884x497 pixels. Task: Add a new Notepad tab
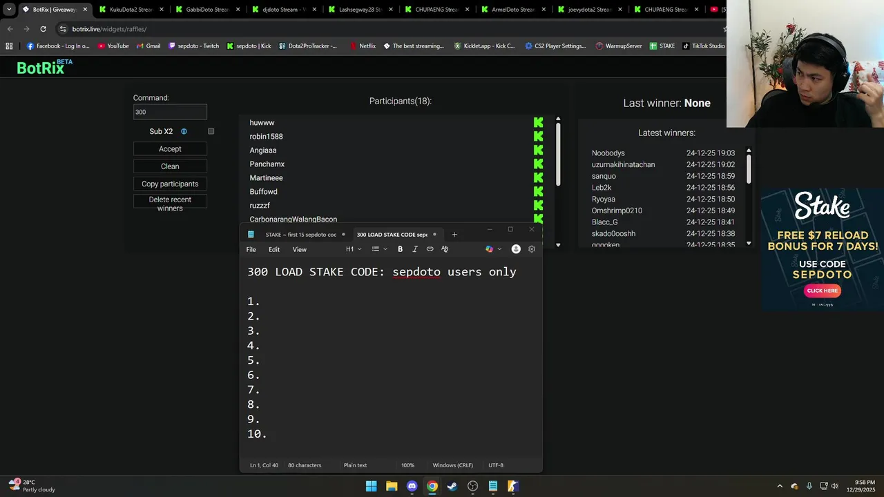click(x=454, y=235)
